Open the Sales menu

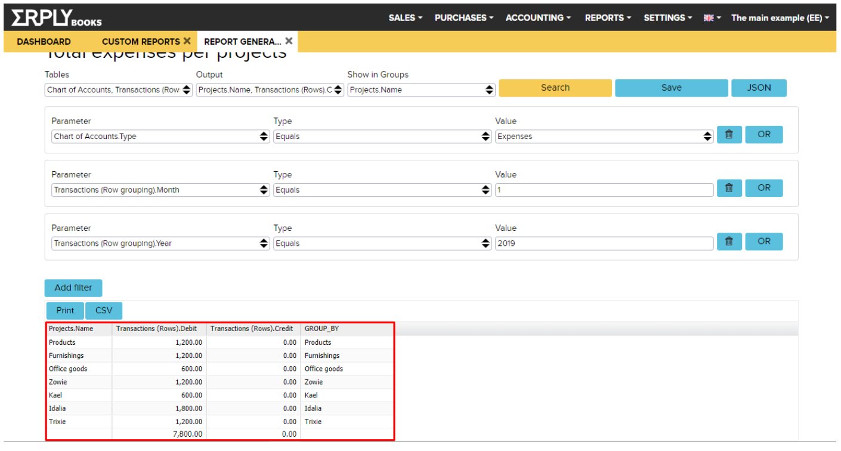pyautogui.click(x=406, y=18)
